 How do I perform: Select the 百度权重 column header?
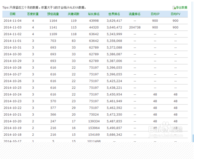point(33,14)
